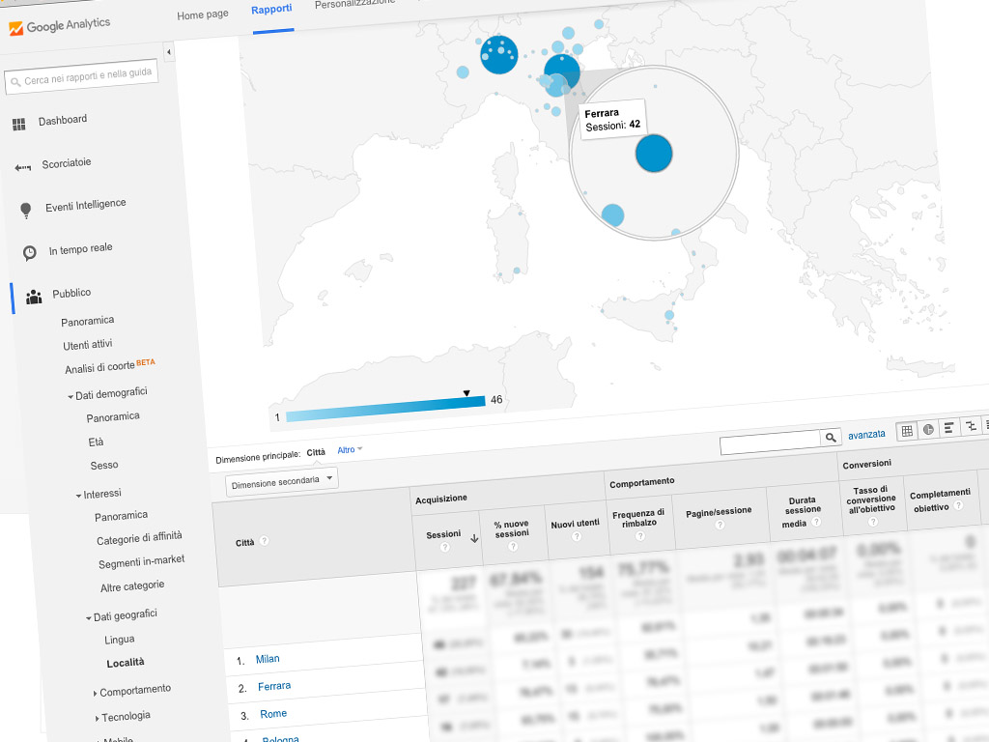The height and width of the screenshot is (742, 989).
Task: Select the performance bar view icon
Action: [948, 428]
